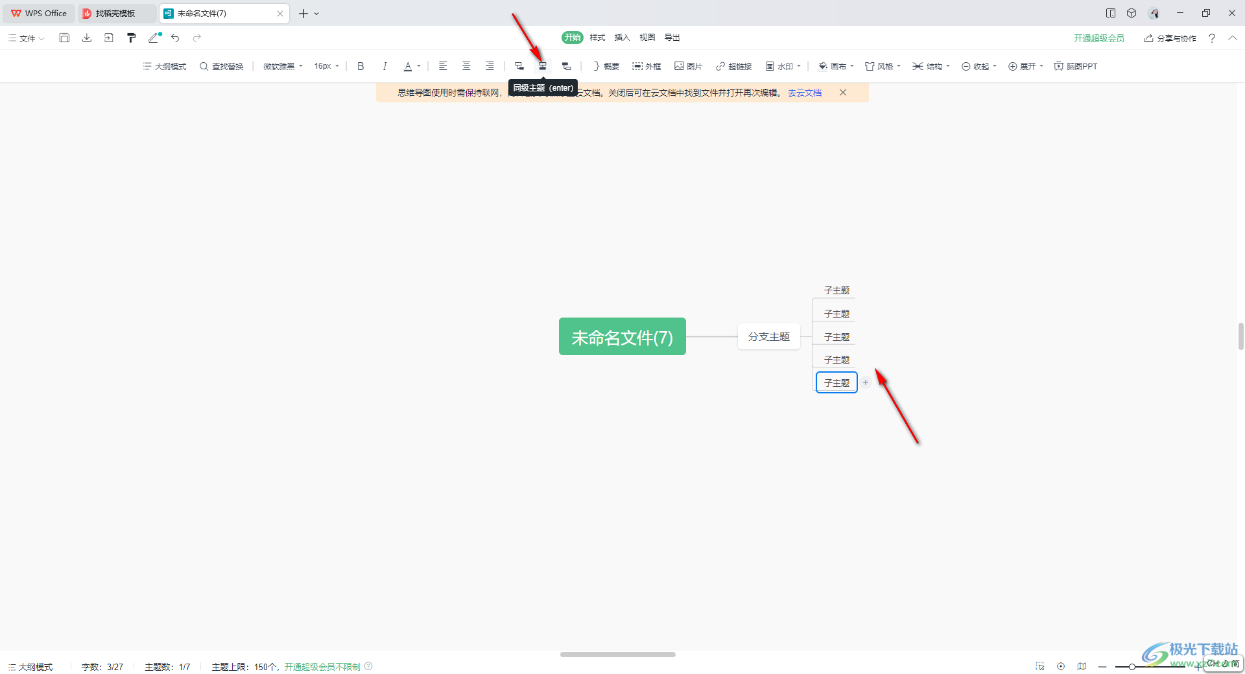Image resolution: width=1245 pixels, height=674 pixels.
Task: Click the 去云文档 link in notification
Action: (805, 93)
